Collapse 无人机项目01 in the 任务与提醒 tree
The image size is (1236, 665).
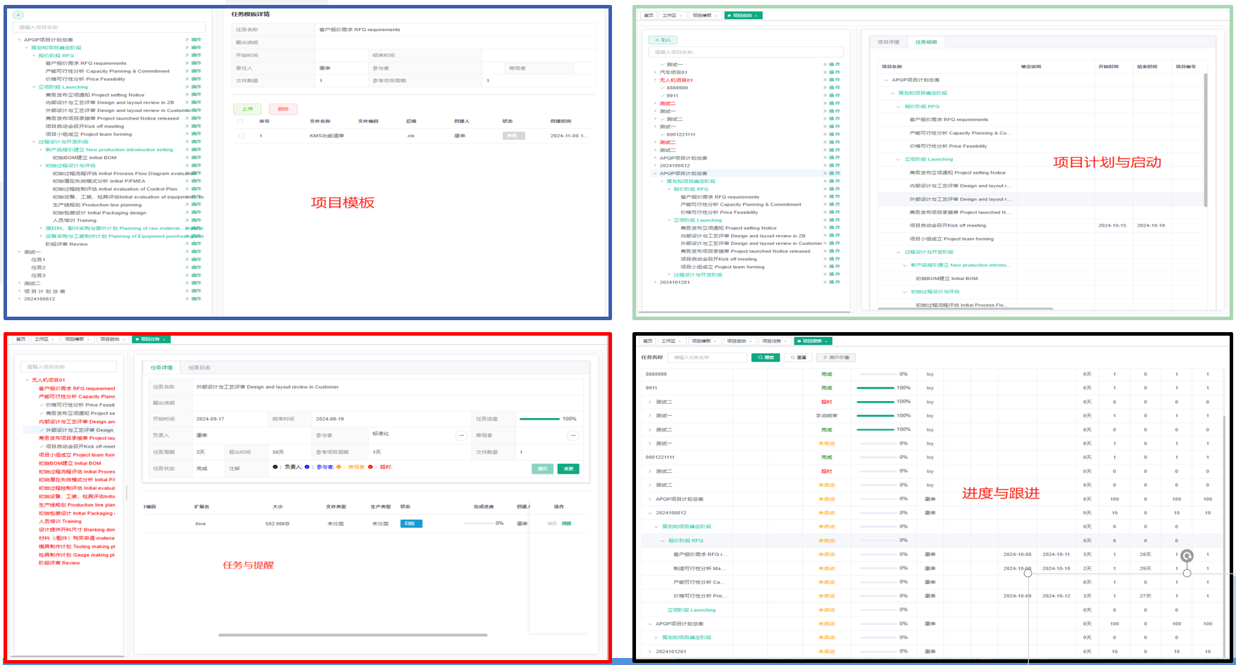click(x=27, y=380)
